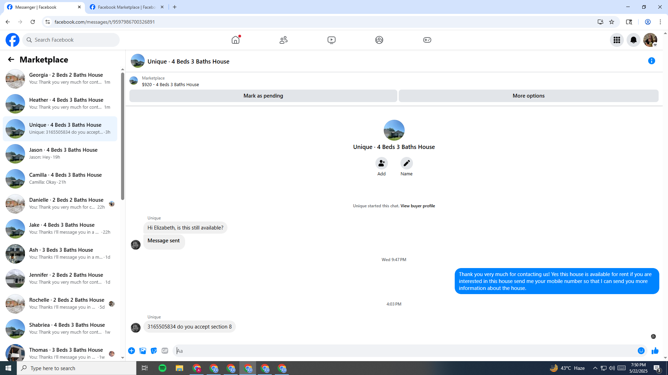This screenshot has height=375, width=668.
Task: Open Heather 4 Beds 3 Baths conversation
Action: 60,104
